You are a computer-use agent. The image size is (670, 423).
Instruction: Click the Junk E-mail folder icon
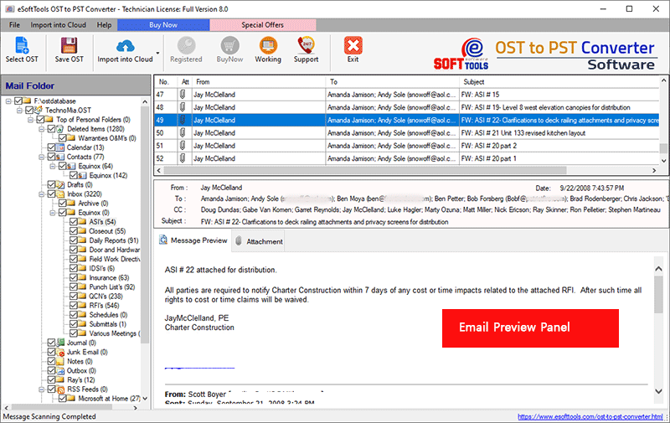60,352
